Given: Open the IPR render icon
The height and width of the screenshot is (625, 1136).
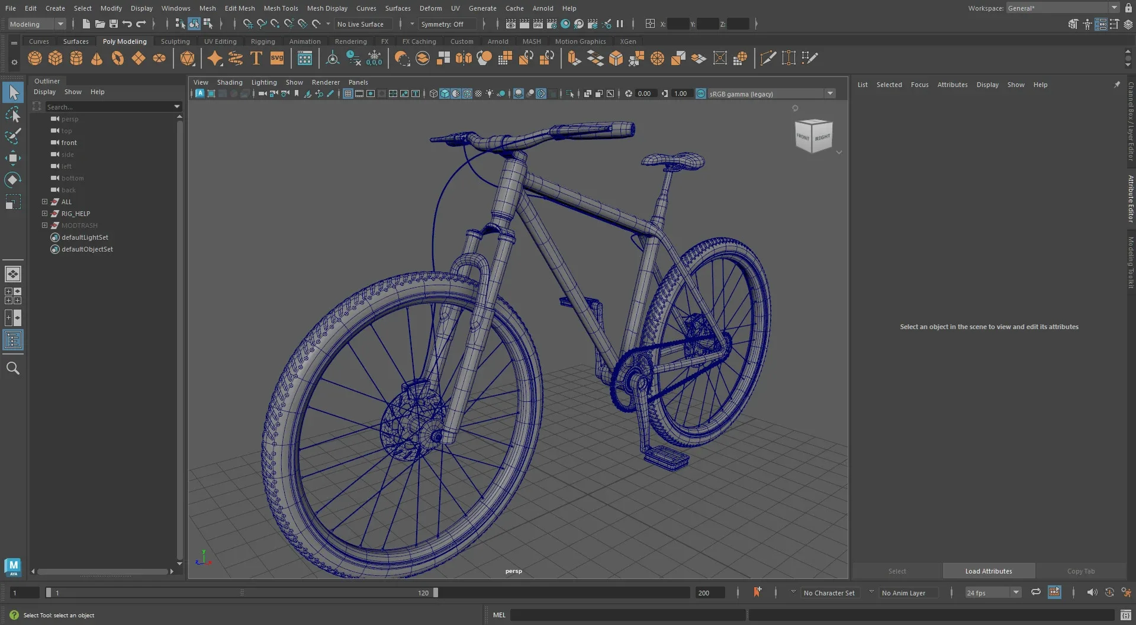Looking at the screenshot, I should click(538, 24).
